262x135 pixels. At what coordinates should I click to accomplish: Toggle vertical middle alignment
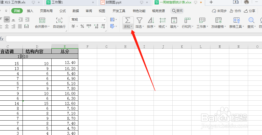(x=7, y=20)
